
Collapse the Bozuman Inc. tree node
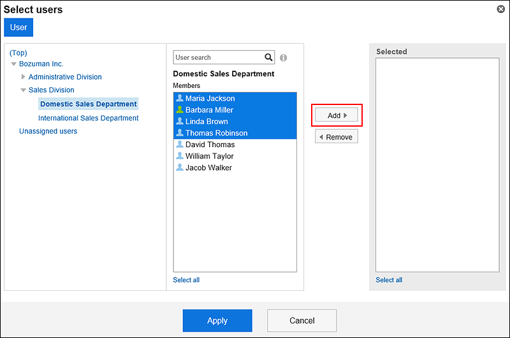tap(13, 64)
